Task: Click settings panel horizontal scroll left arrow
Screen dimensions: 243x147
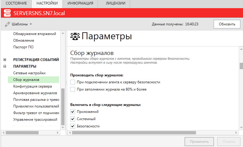Action: [x=70, y=133]
